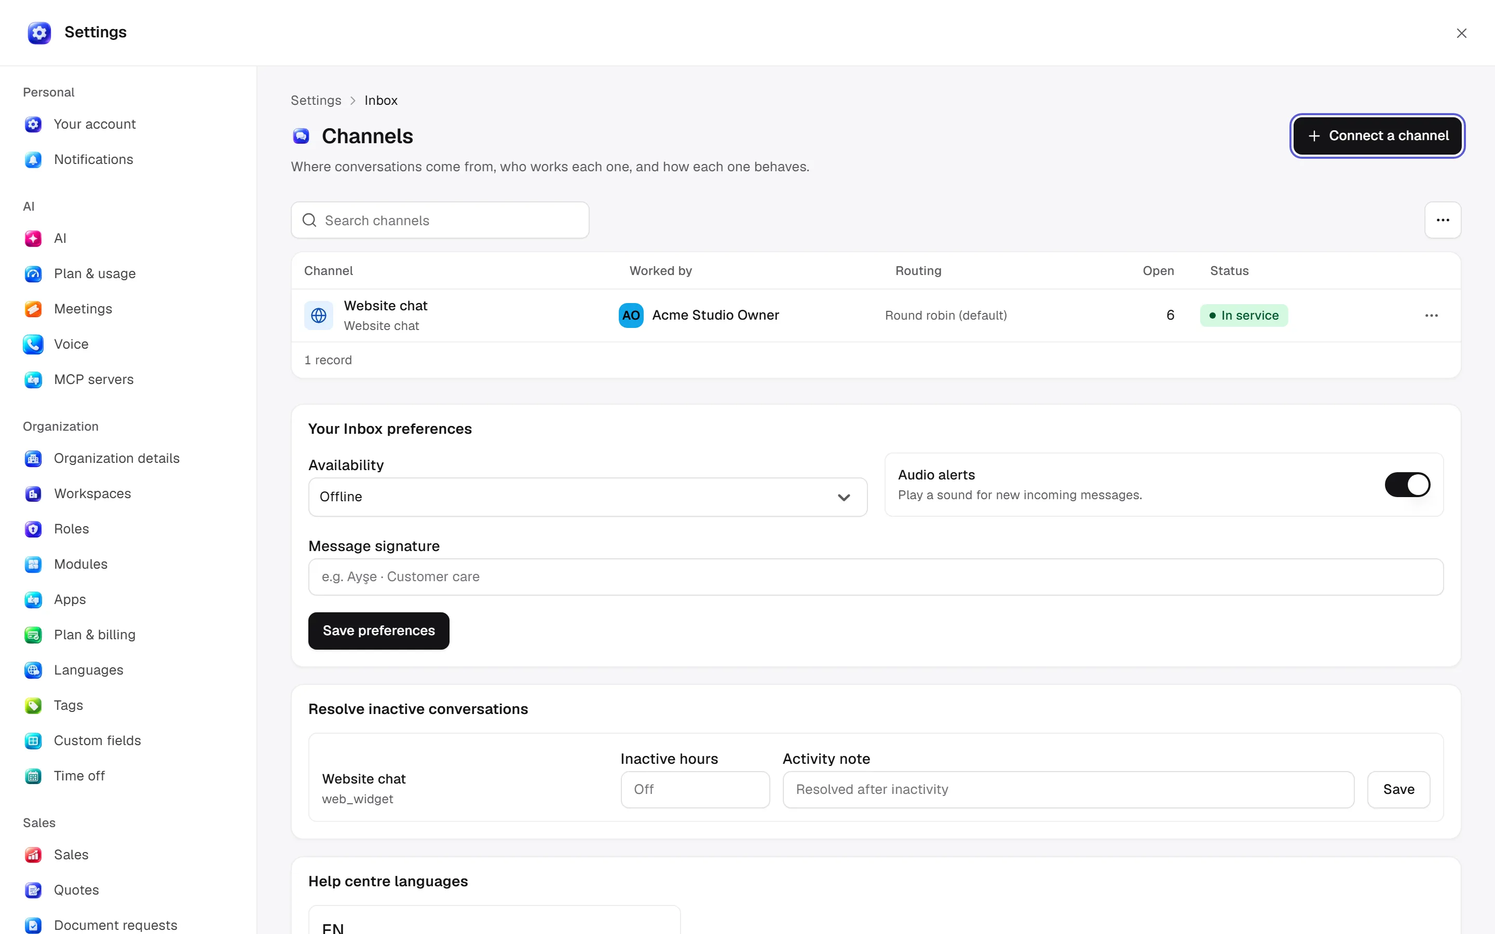Close the Settings panel

click(1461, 33)
